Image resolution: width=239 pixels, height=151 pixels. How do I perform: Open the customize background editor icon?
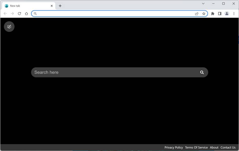click(9, 27)
